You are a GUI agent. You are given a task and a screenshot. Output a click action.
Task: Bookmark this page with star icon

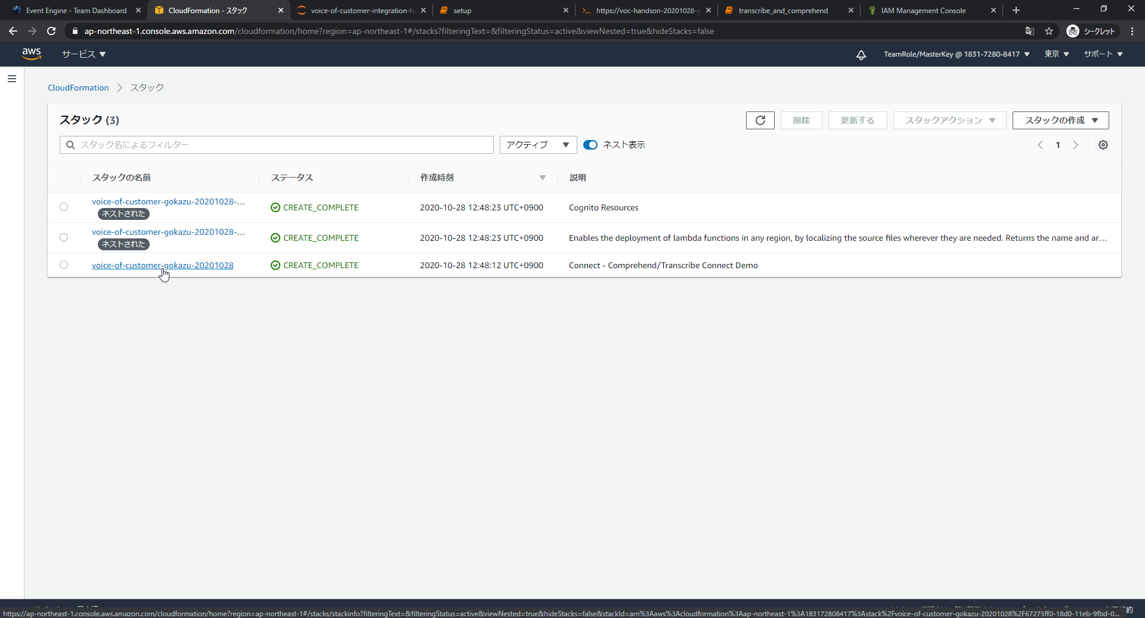pos(1049,31)
